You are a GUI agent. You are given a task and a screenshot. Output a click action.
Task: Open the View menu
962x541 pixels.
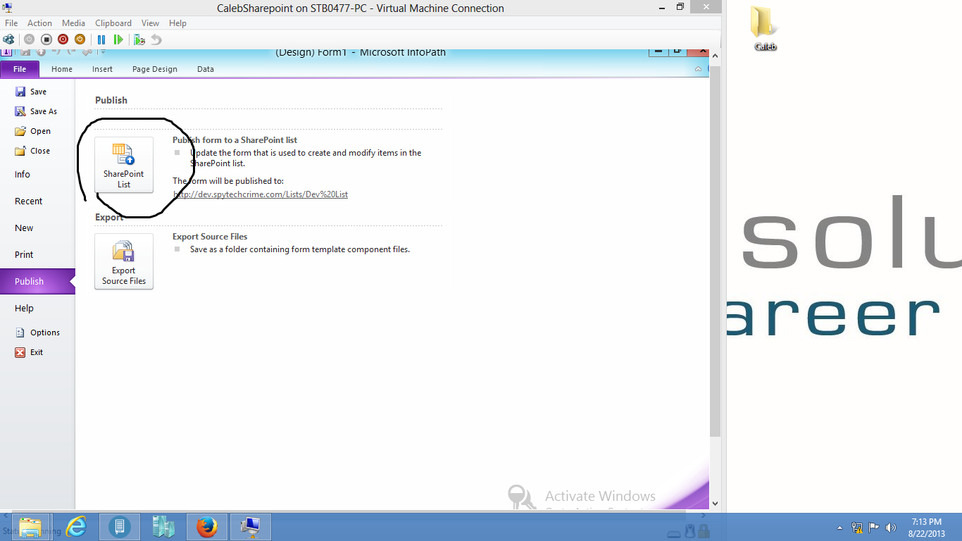click(x=150, y=23)
